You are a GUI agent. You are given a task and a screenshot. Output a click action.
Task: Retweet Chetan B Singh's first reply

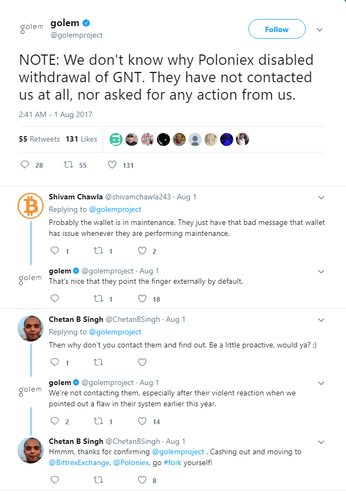pyautogui.click(x=98, y=362)
